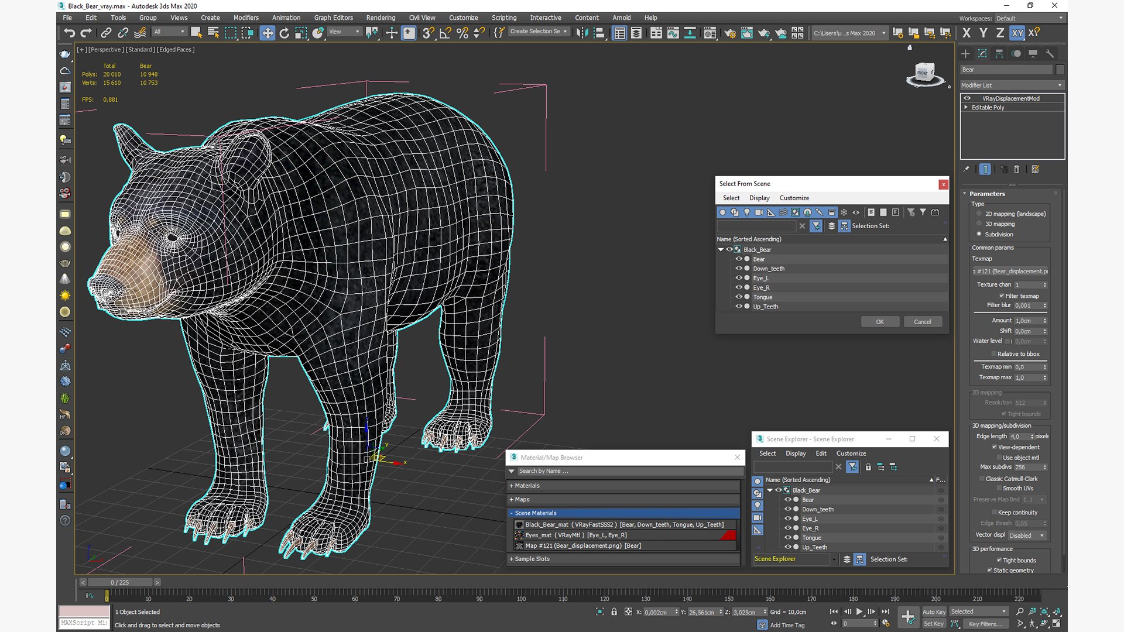Click the Pin Stack icon below modifier stack
The width and height of the screenshot is (1124, 632).
(x=967, y=169)
